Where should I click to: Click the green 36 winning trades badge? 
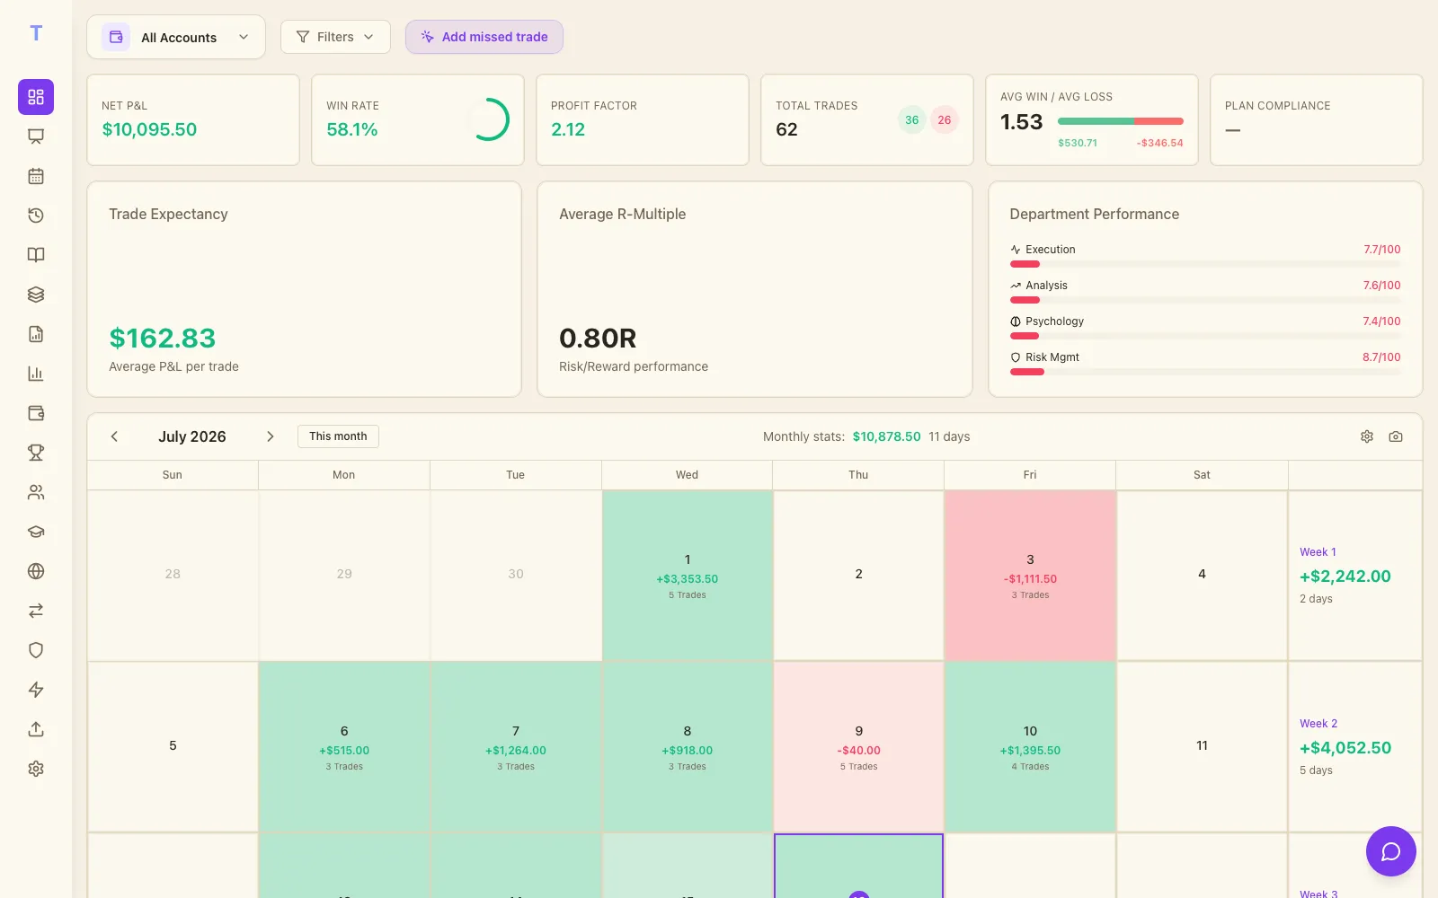click(912, 119)
